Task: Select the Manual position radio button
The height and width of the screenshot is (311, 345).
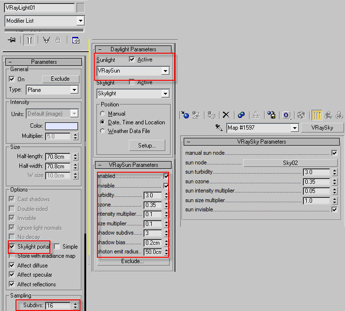Action: click(x=102, y=114)
